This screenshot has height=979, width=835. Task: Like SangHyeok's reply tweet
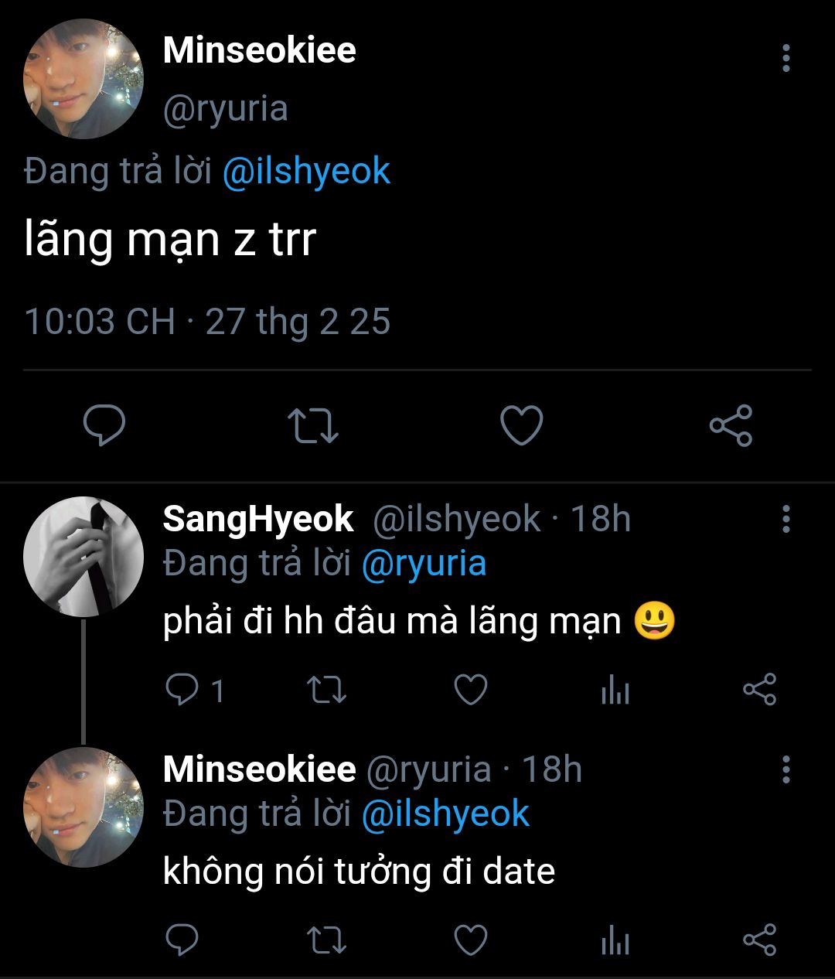pyautogui.click(x=470, y=690)
